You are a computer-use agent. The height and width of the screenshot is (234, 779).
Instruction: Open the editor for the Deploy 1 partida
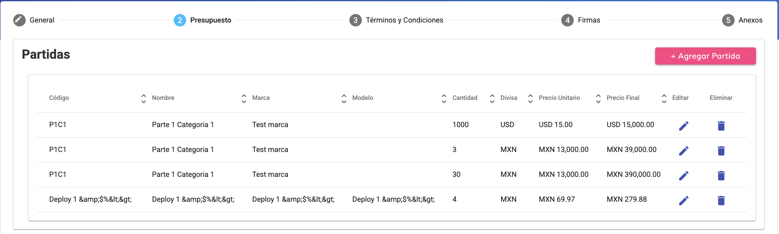click(684, 200)
